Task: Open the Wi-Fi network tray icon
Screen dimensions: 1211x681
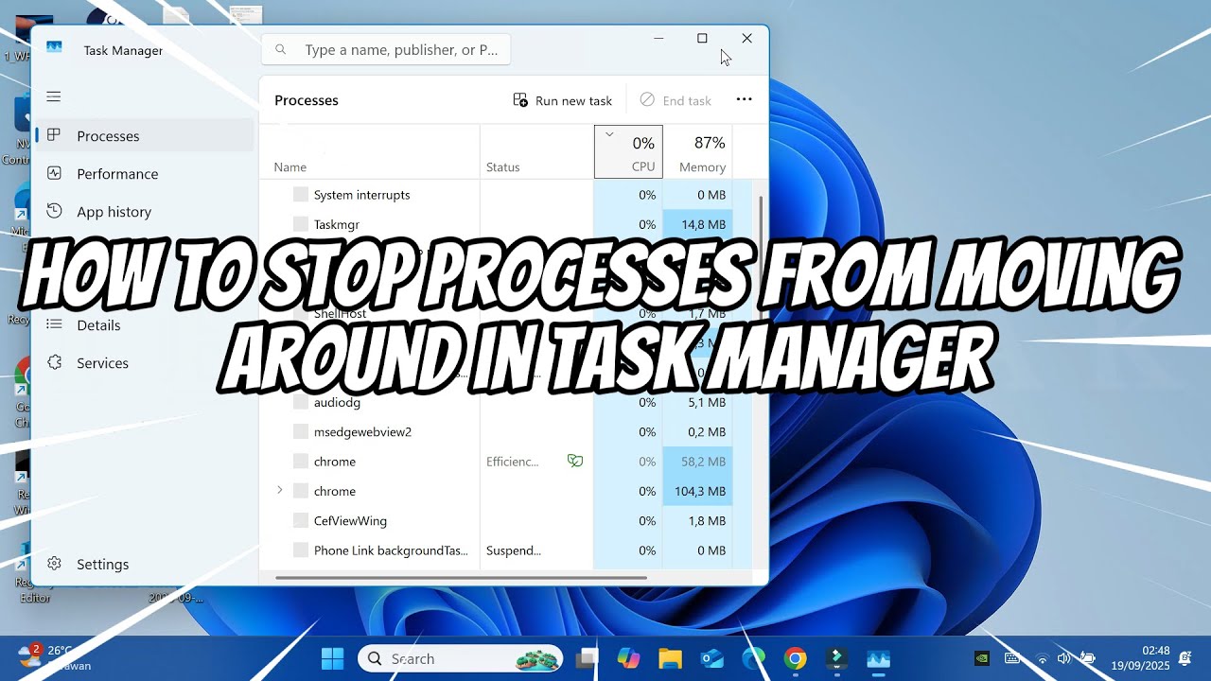Action: click(x=1042, y=658)
